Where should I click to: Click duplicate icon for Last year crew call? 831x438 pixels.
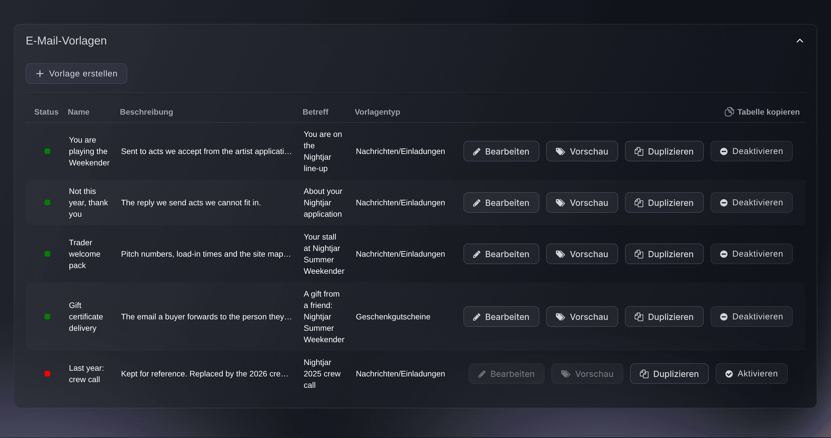click(x=644, y=374)
